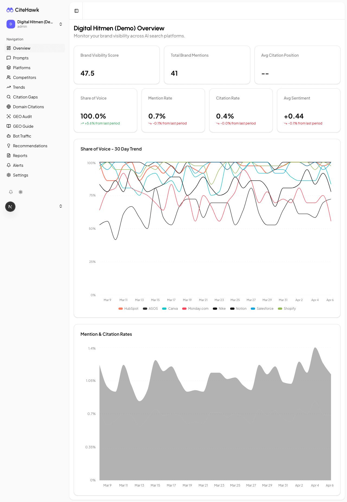Viewport: 347px width, 502px height.
Task: Click the Prompts chat bubble icon
Action: 9,58
